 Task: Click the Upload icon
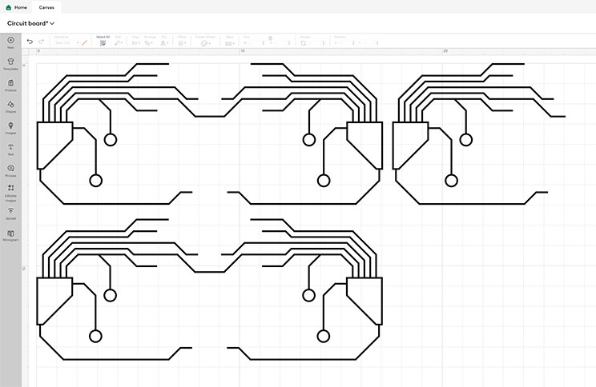point(10,213)
